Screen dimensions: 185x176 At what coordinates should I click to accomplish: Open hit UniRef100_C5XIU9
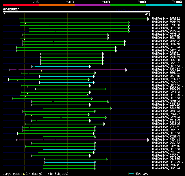coord(166,35)
